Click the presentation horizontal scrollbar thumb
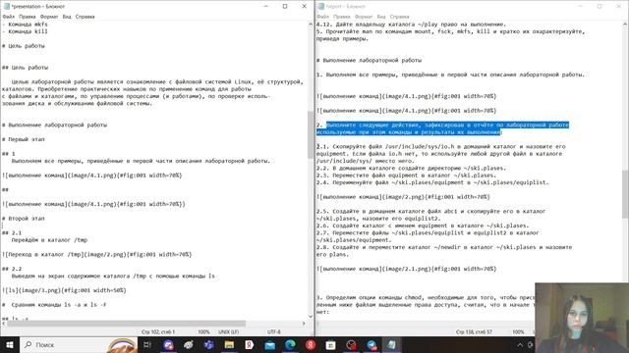The height and width of the screenshot is (353, 629). coord(126,324)
